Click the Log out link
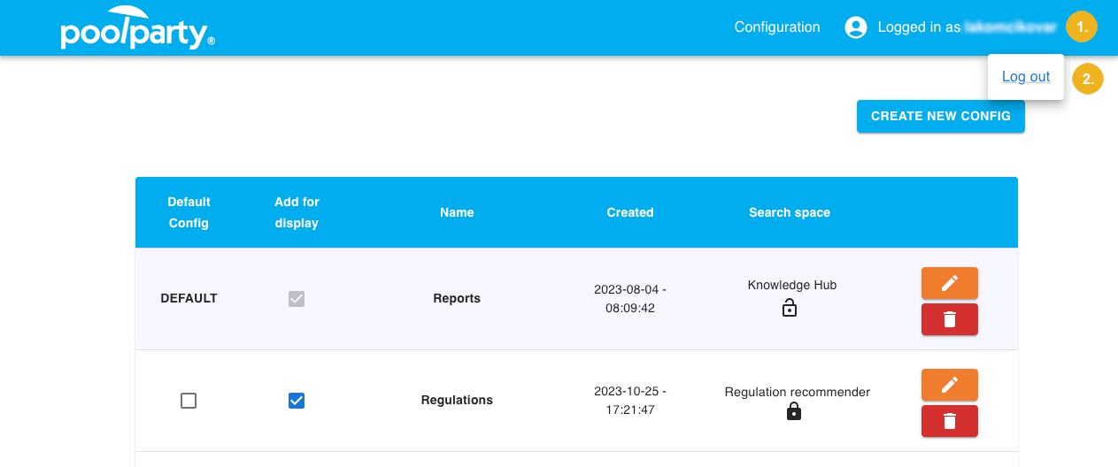The image size is (1118, 467). click(1026, 77)
